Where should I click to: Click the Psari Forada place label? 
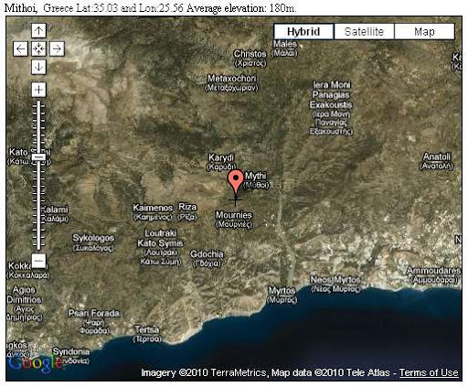click(x=94, y=322)
